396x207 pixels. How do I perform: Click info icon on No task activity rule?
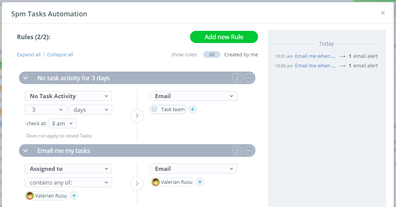[x=237, y=78]
